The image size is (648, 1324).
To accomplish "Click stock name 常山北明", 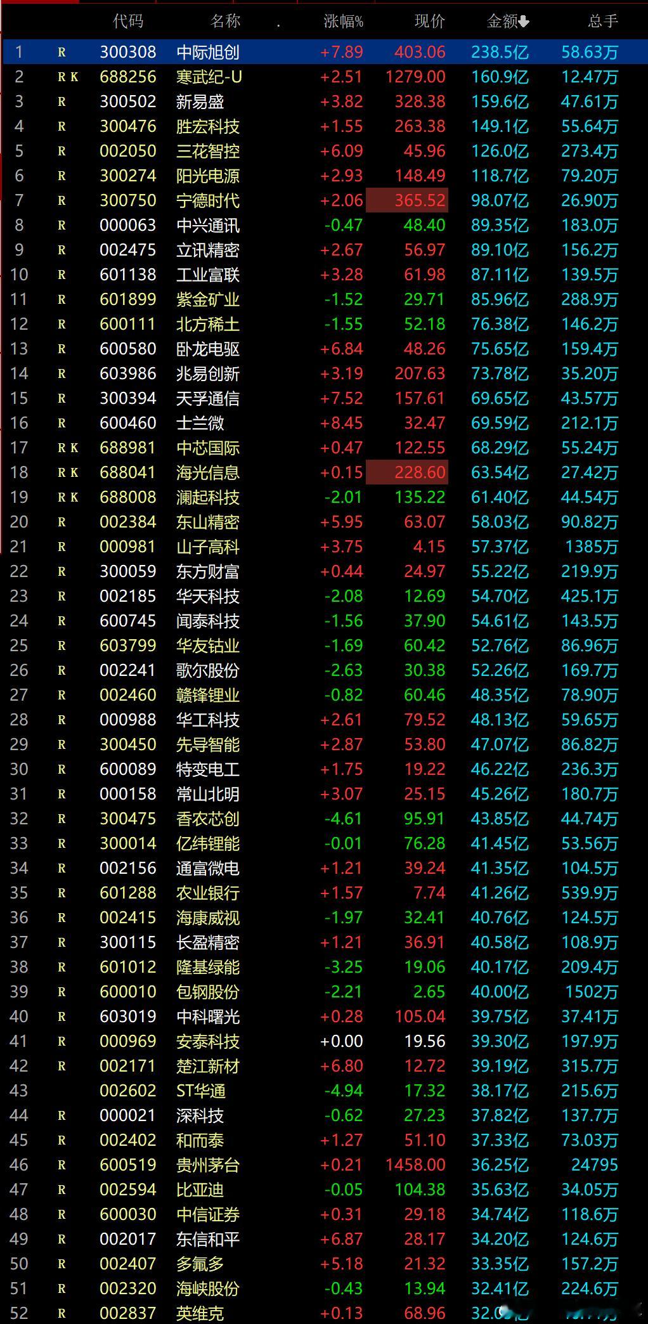I will [x=208, y=794].
